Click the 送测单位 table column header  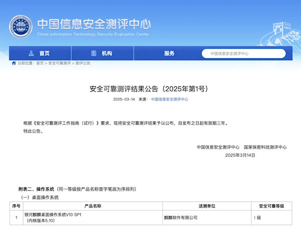[x=206, y=206]
